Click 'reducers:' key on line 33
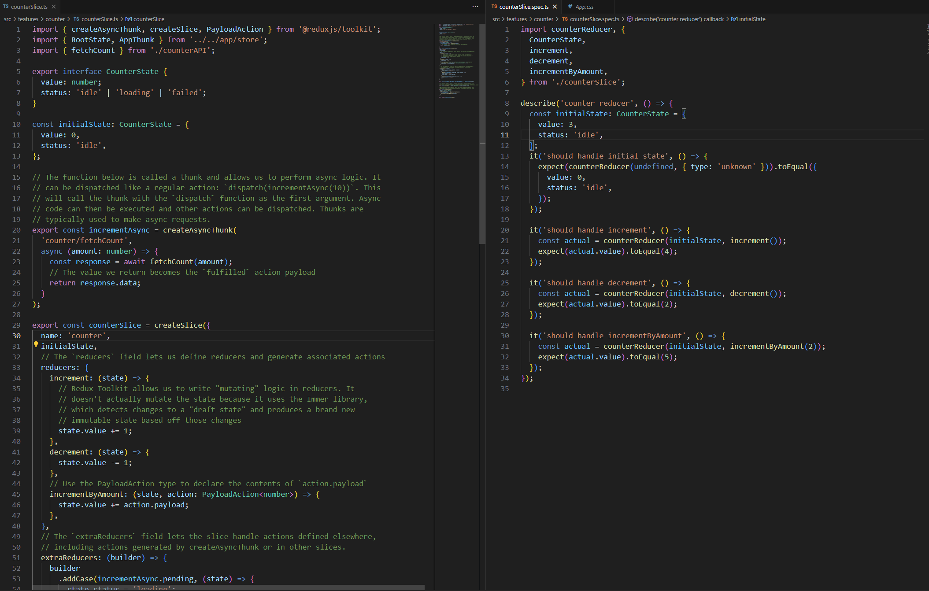The image size is (929, 591). [60, 367]
